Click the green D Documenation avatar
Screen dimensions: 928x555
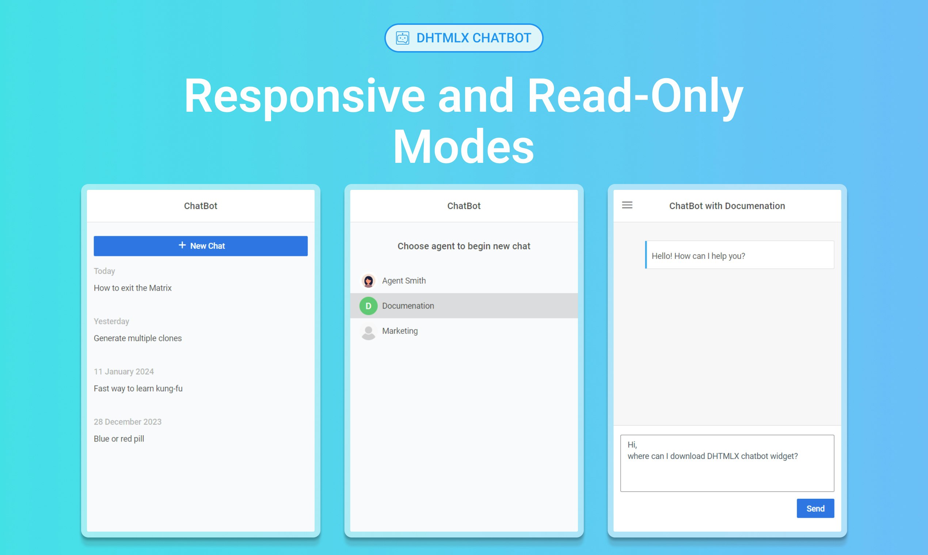(368, 306)
